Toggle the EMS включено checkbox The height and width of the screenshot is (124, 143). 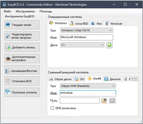[x=52, y=108]
